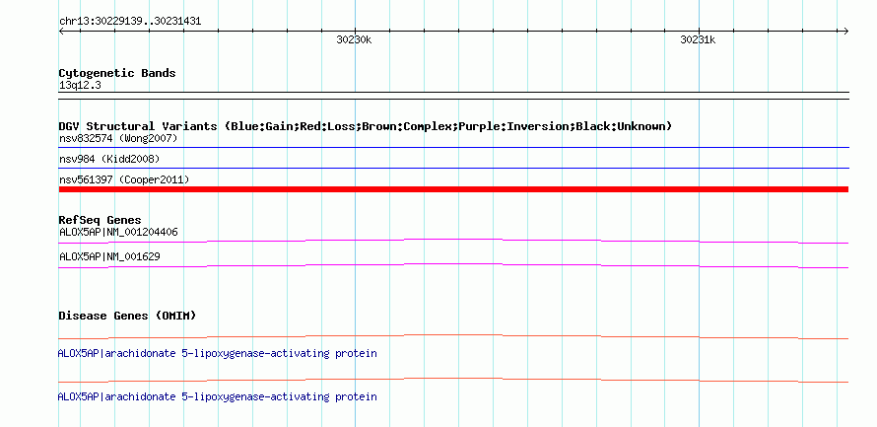Click the 30230k ruler tick label

pos(354,39)
